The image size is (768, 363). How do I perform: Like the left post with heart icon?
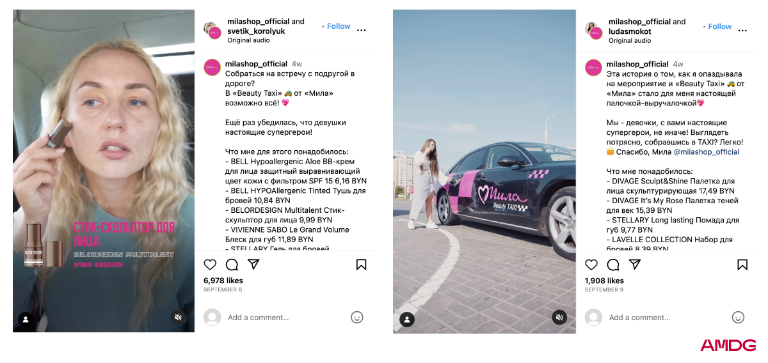click(x=210, y=265)
